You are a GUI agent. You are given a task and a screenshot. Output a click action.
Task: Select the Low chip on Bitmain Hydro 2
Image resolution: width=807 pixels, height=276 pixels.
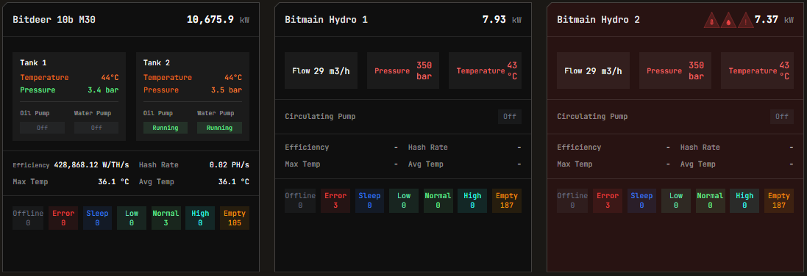coord(676,200)
